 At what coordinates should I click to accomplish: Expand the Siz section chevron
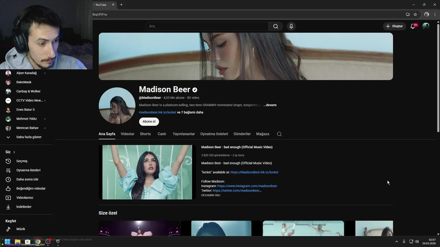14,152
